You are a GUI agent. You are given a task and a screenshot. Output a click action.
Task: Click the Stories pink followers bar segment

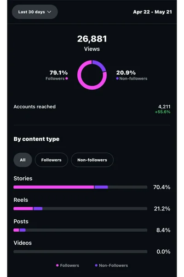point(54,187)
